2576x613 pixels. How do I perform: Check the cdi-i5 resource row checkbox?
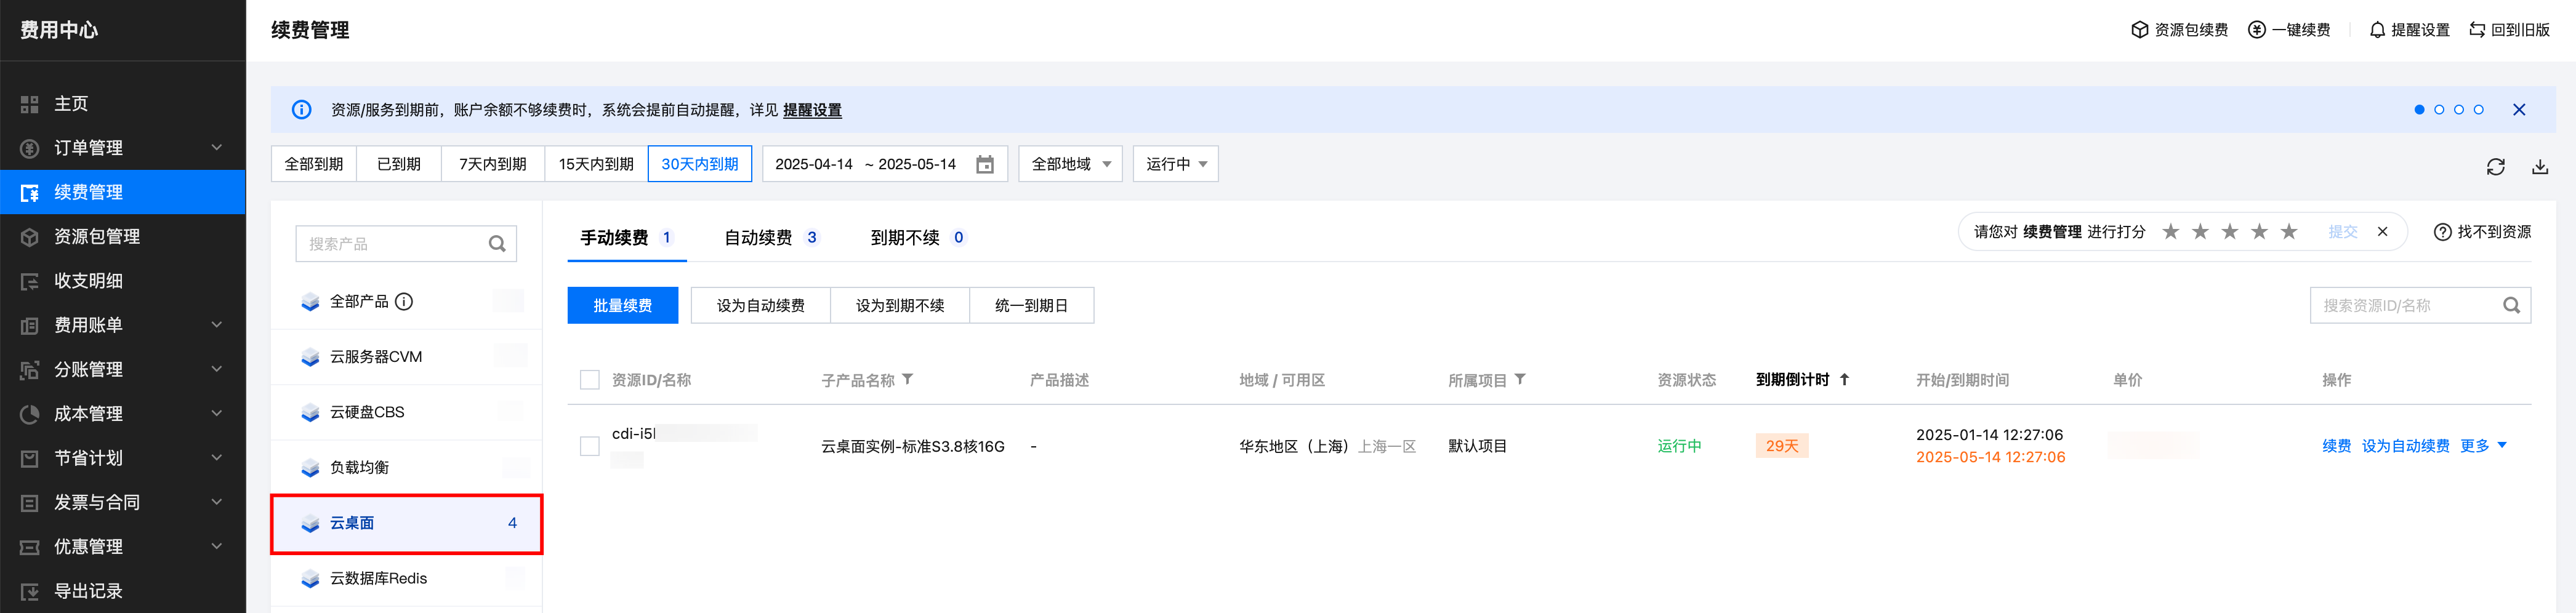click(x=590, y=446)
